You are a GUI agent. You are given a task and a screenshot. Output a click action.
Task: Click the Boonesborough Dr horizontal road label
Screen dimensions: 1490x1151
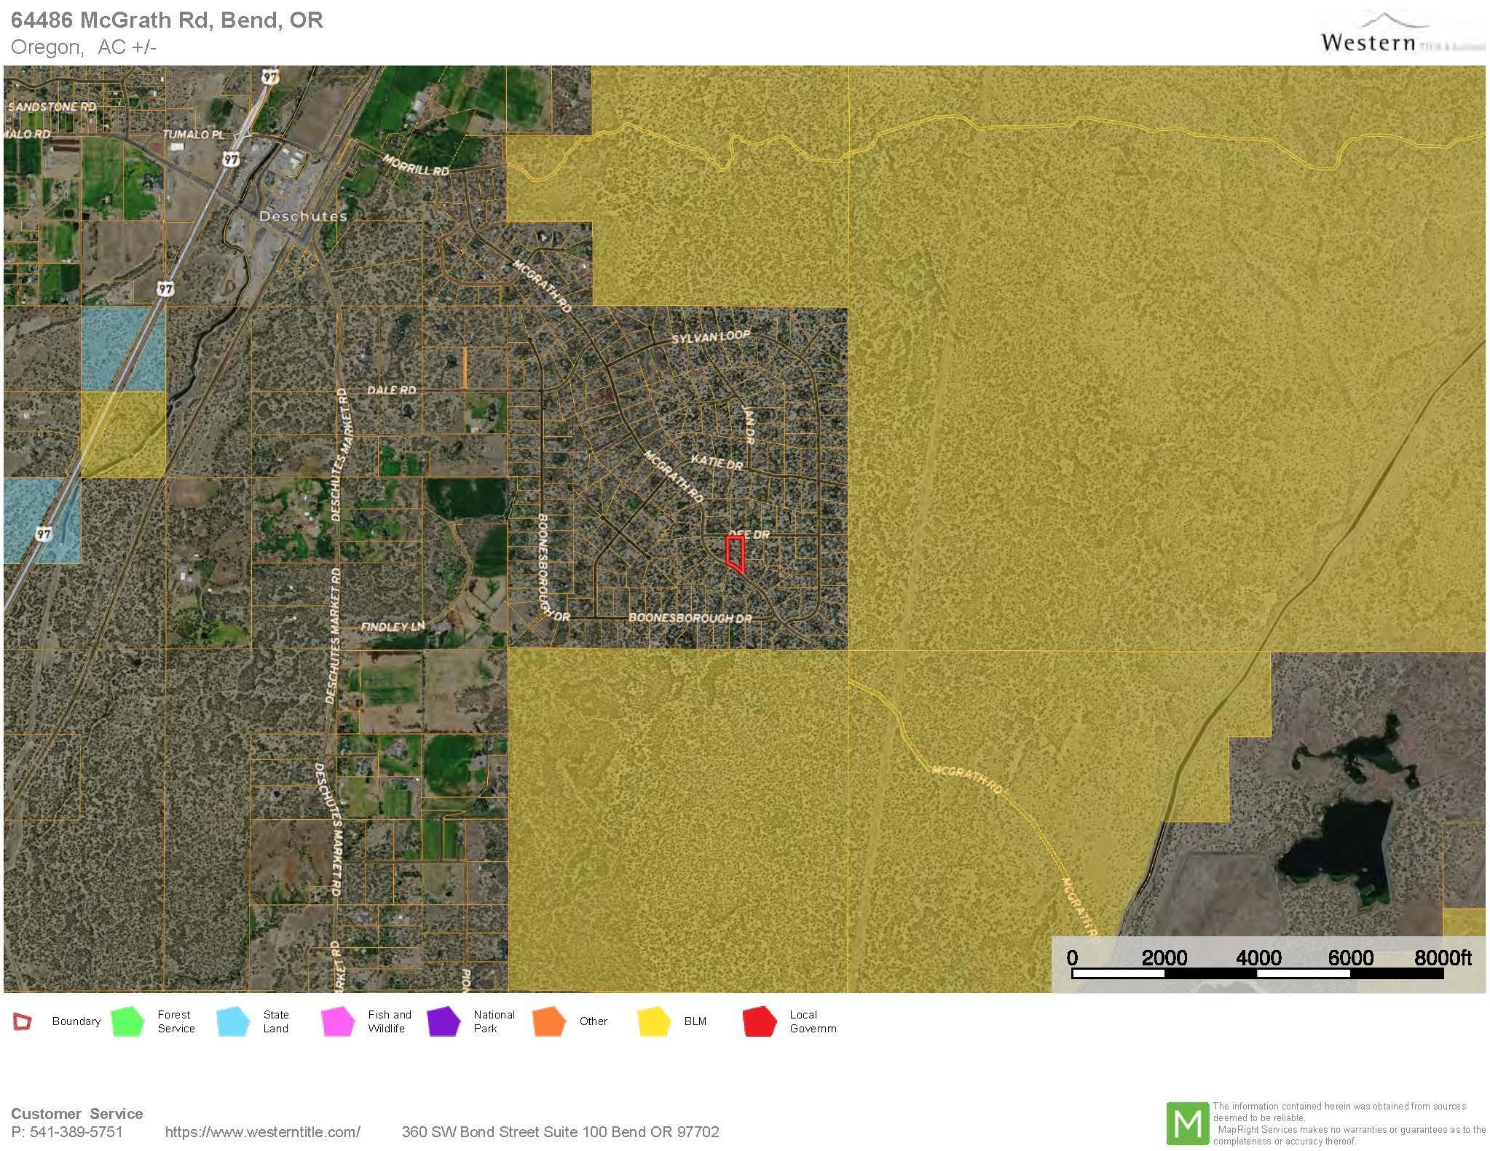[x=690, y=618]
